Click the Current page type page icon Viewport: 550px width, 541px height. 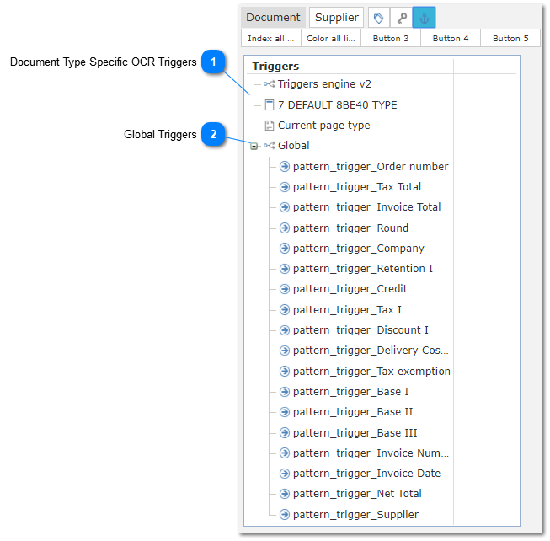(269, 126)
